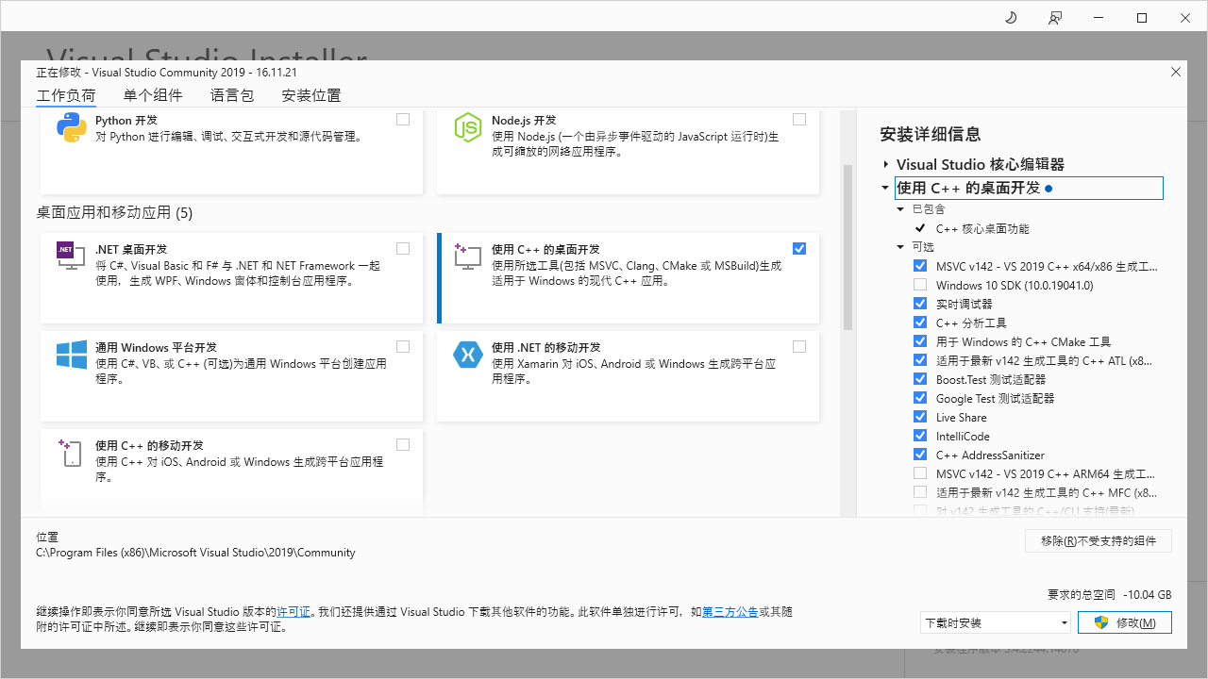This screenshot has width=1208, height=679.
Task: Uncheck Google Test 测试适配器 component
Action: 920,398
